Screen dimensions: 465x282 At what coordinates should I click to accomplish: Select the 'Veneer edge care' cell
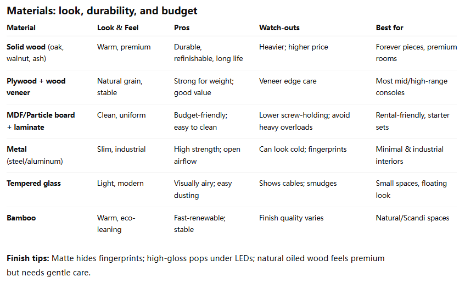pos(288,81)
